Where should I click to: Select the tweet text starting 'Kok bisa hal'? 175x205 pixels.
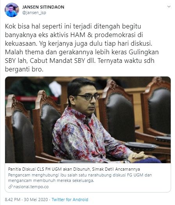pyautogui.click(x=82, y=48)
